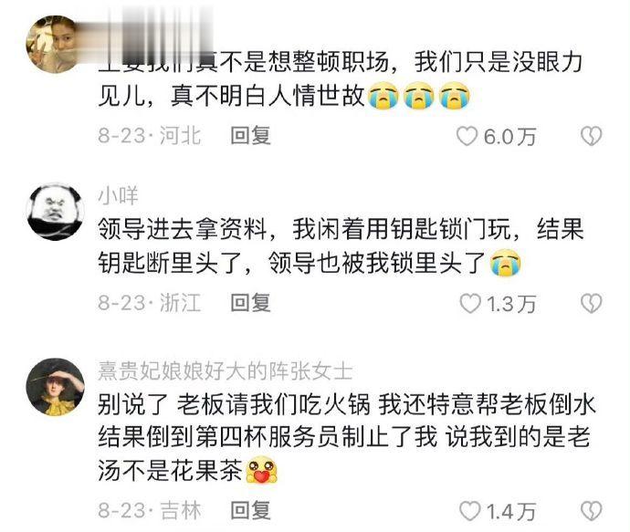Like 小咩's comment about the locked door
The image size is (630, 532).
(470, 304)
